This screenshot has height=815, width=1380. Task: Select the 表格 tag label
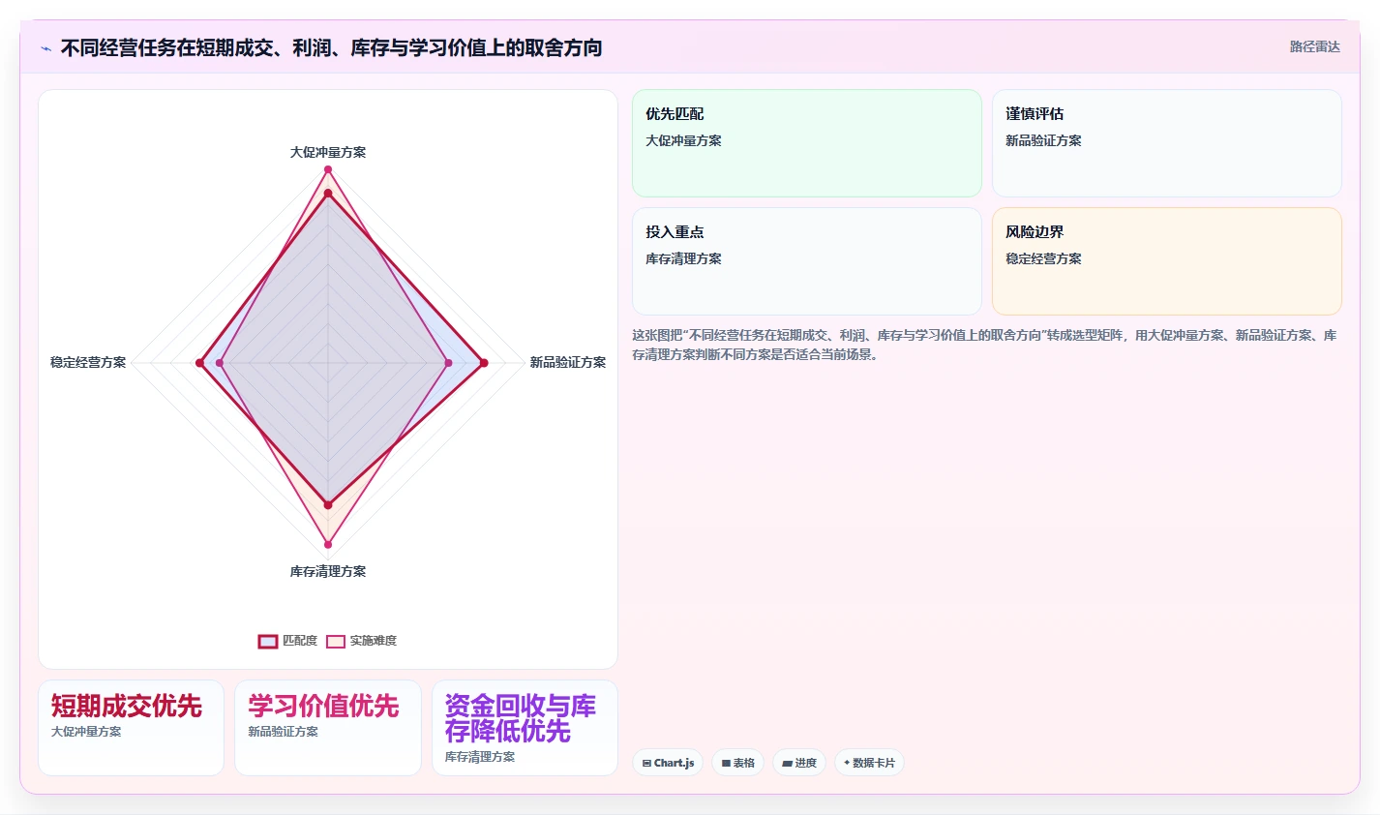coord(744,763)
